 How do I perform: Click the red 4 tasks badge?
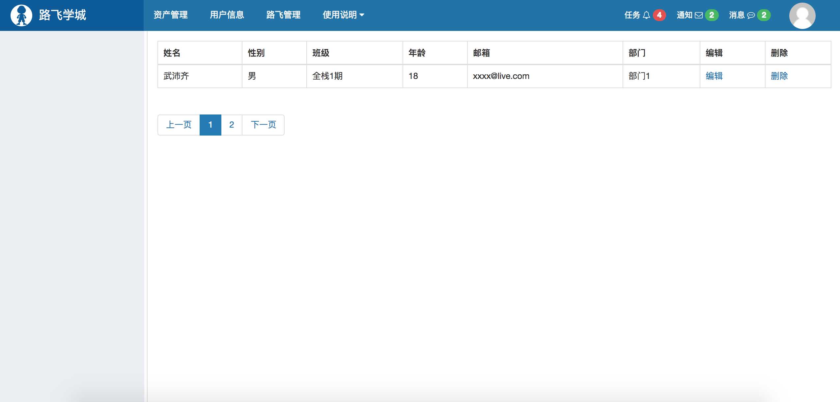coord(659,15)
